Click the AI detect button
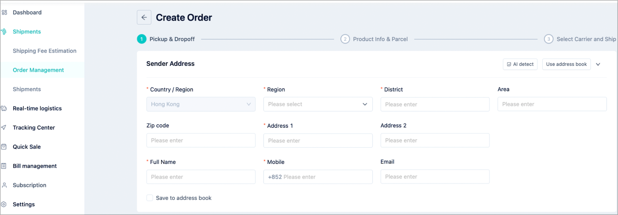618x215 pixels. pos(520,64)
